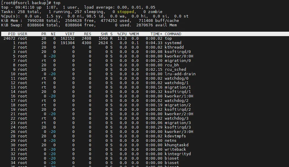Click the rcu_sched command

(x=175, y=69)
